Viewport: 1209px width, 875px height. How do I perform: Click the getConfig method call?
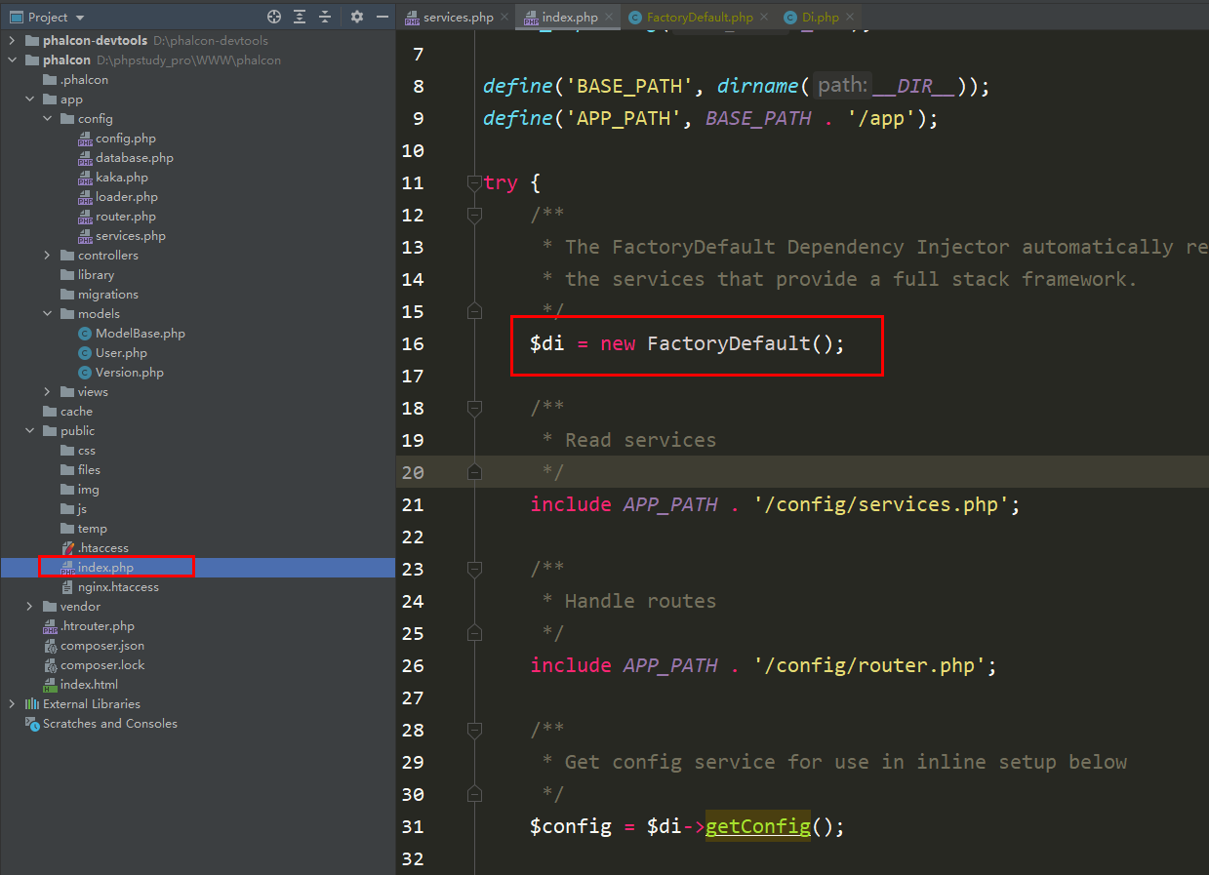click(x=757, y=826)
